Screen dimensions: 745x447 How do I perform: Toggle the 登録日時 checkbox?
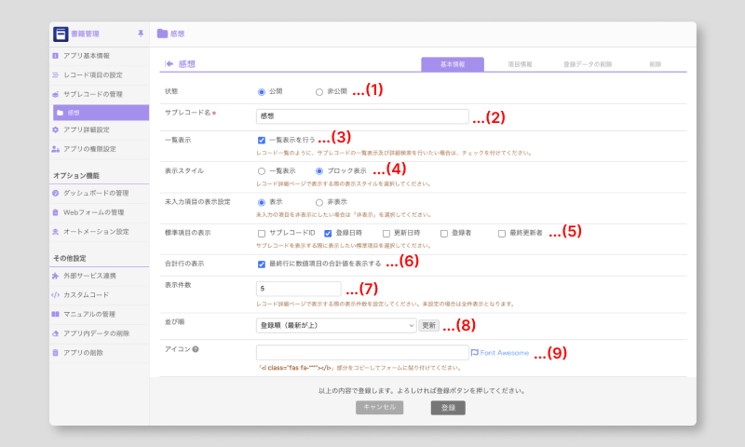coord(328,233)
